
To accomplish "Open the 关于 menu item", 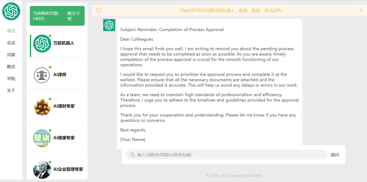I will pyautogui.click(x=11, y=90).
